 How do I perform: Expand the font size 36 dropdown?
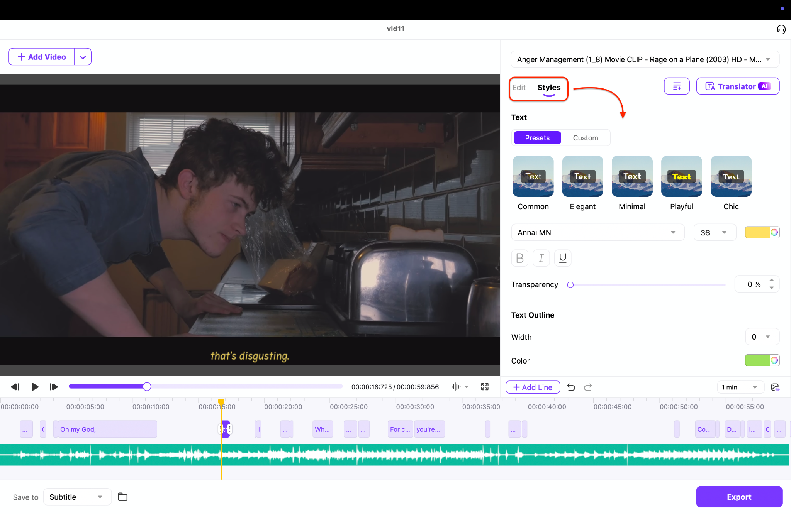click(715, 232)
